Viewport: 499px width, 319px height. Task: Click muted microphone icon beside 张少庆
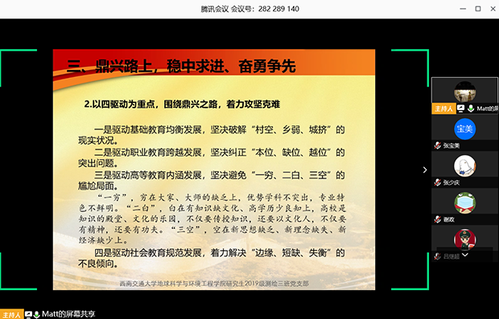click(438, 182)
